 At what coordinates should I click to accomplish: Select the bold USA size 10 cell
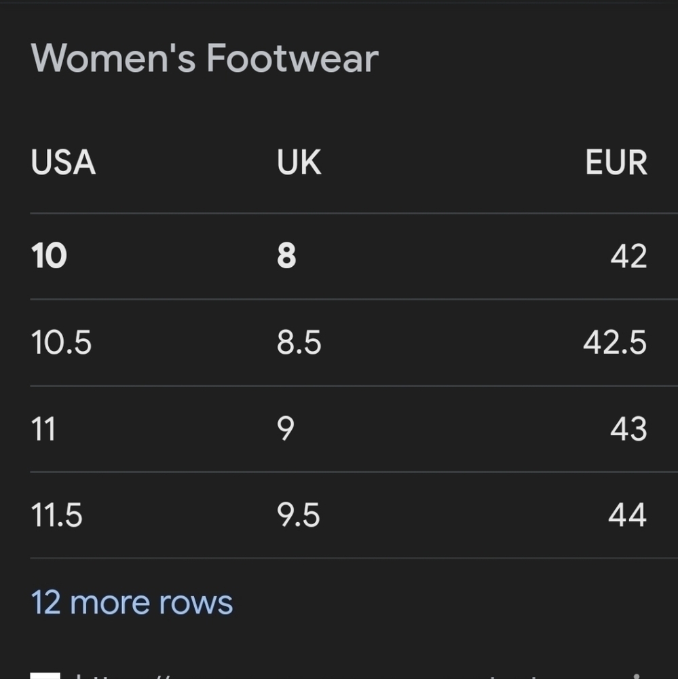[x=49, y=255]
